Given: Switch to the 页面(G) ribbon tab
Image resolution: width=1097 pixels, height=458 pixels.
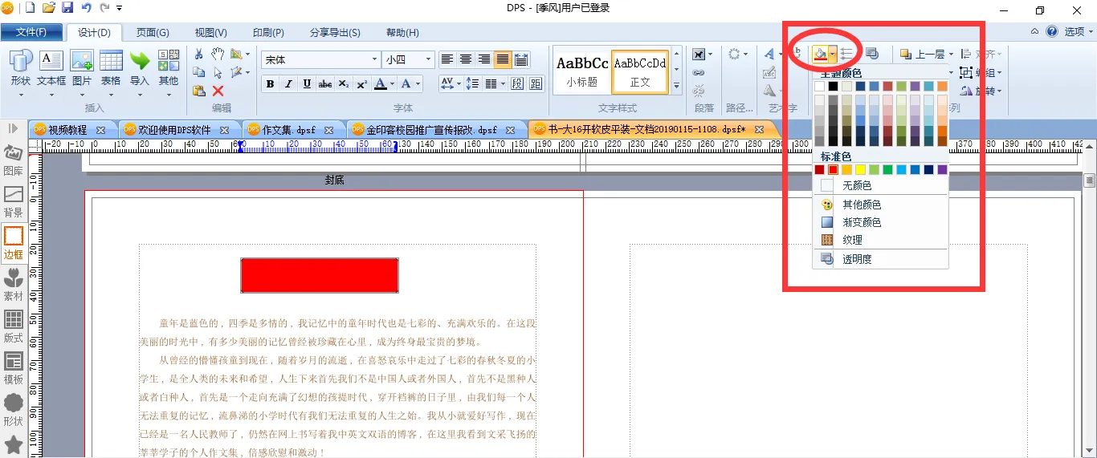Looking at the screenshot, I should pyautogui.click(x=152, y=32).
